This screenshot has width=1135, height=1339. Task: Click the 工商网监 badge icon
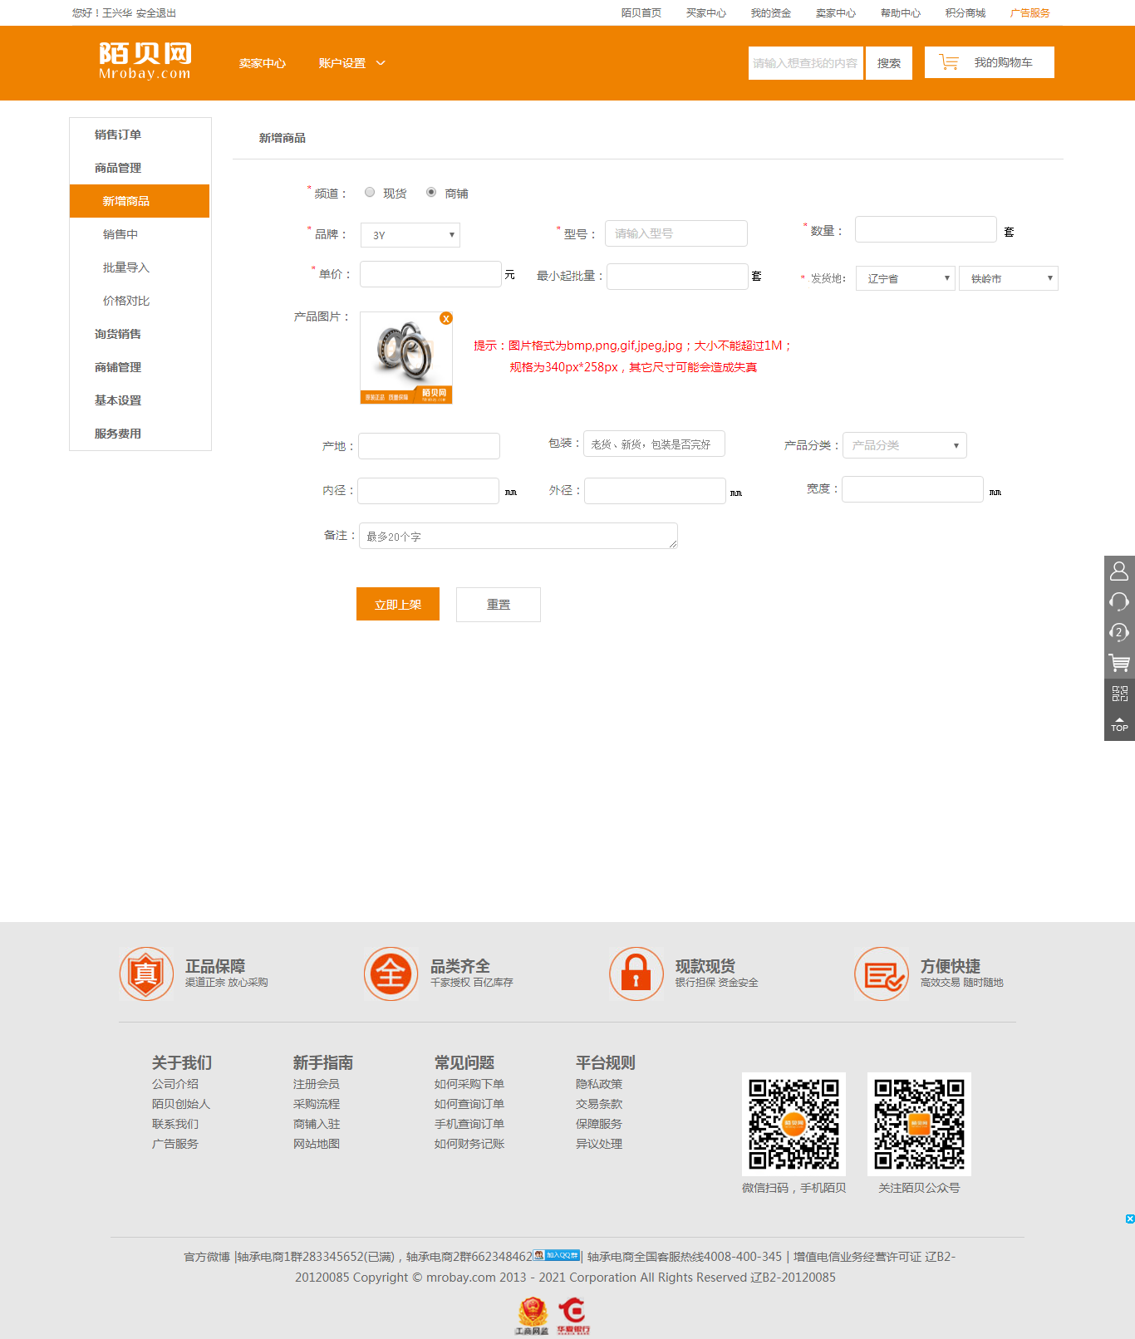click(x=532, y=1316)
